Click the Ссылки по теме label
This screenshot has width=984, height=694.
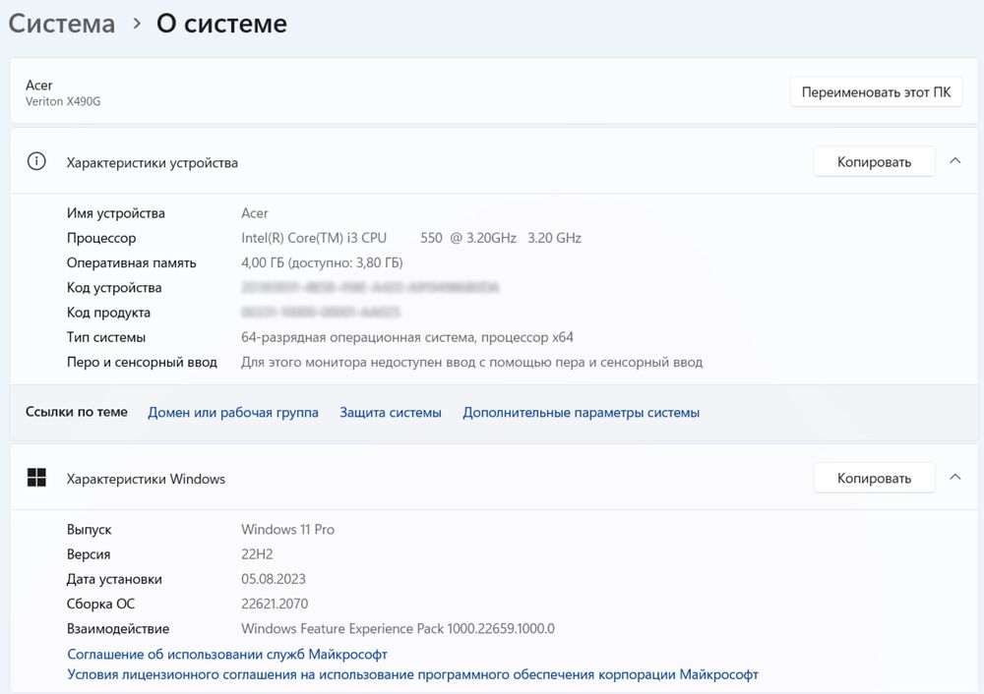77,412
